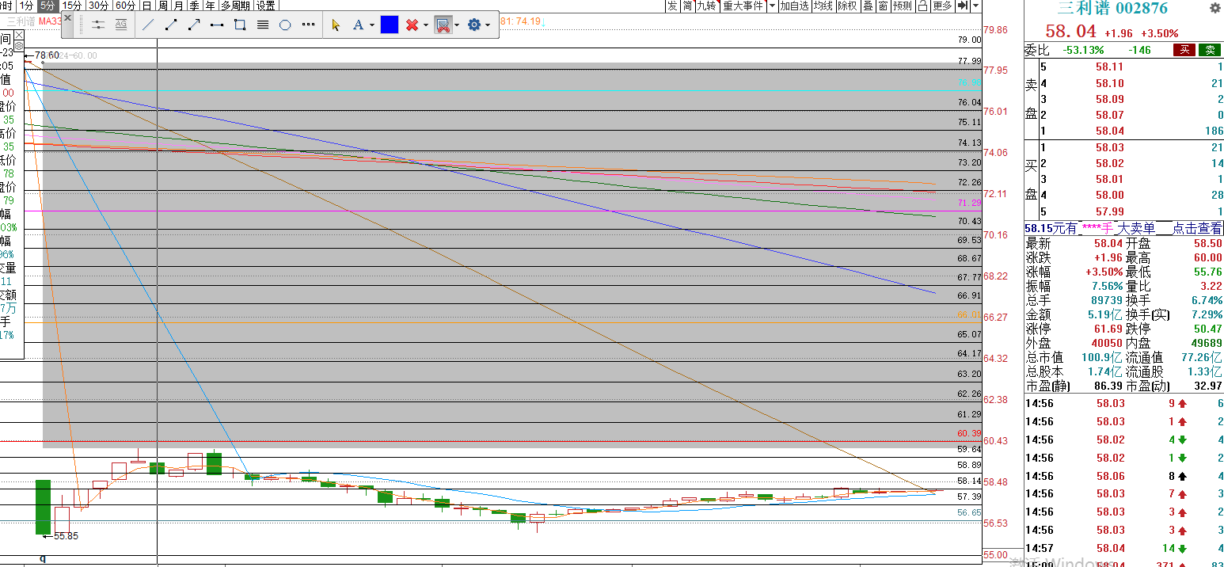The image size is (1224, 567).
Task: Click 加自选 to add to watchlist
Action: pos(794,6)
